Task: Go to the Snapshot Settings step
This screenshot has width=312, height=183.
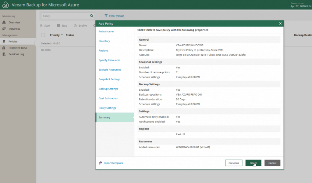Action: pyautogui.click(x=109, y=79)
